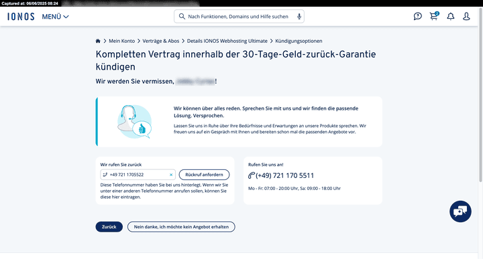Navigate to Verträge & Abos breadcrumb

[x=161, y=41]
